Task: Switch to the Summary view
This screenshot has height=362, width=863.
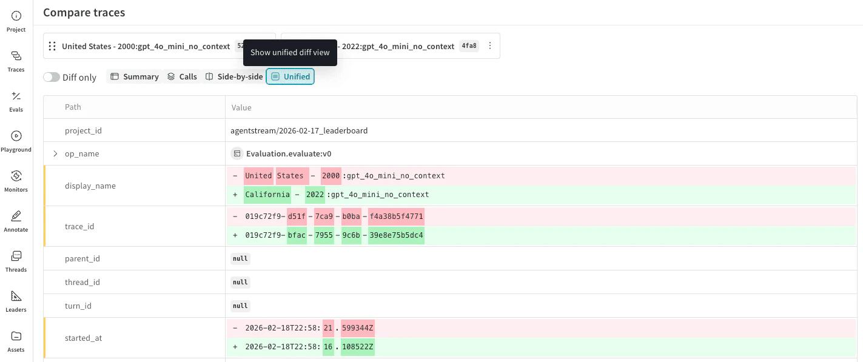Action: pos(134,77)
